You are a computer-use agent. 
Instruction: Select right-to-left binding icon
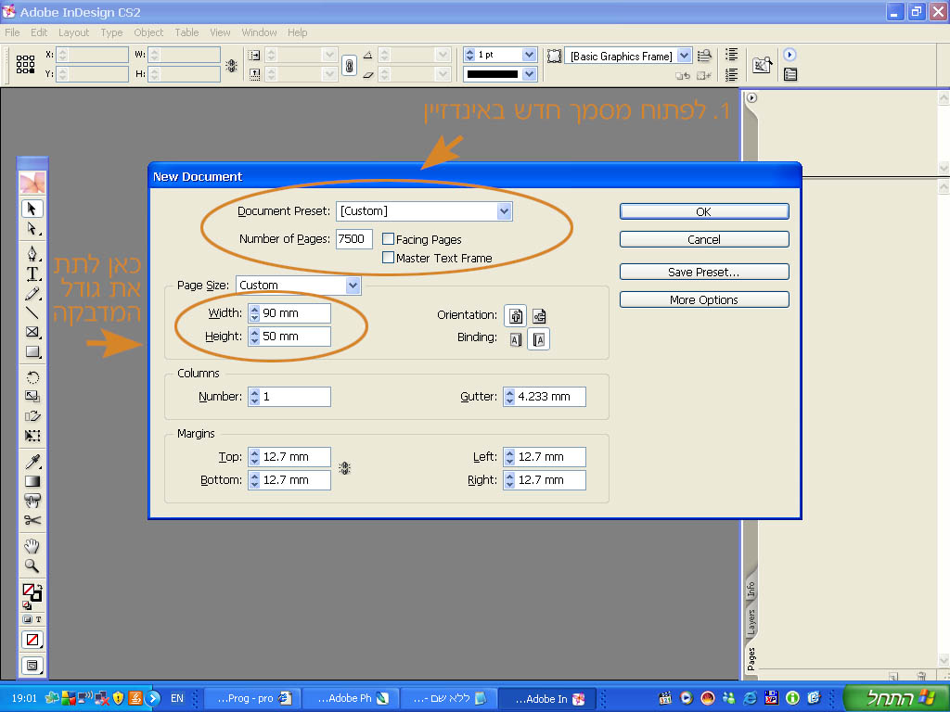click(539, 339)
